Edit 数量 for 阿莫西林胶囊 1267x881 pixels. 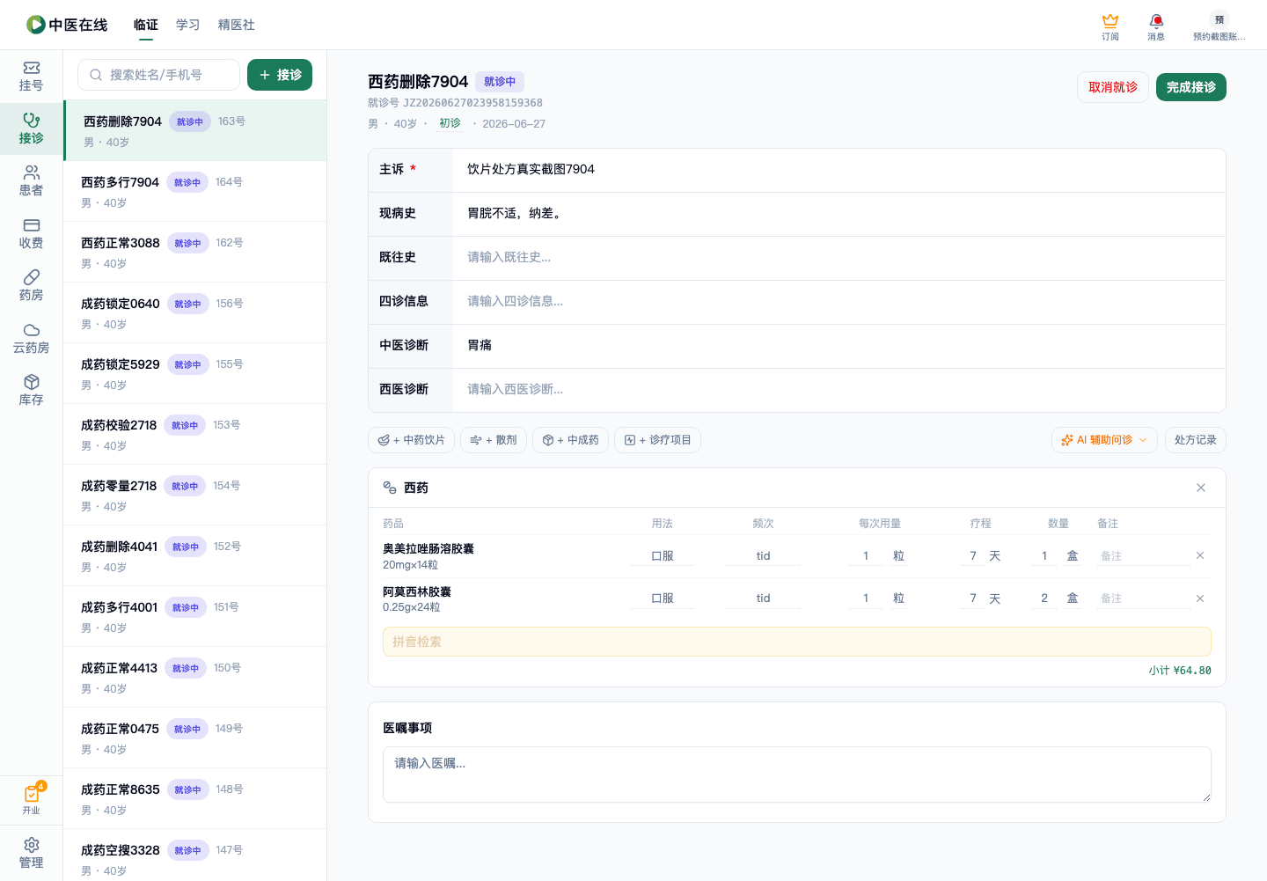(x=1044, y=598)
